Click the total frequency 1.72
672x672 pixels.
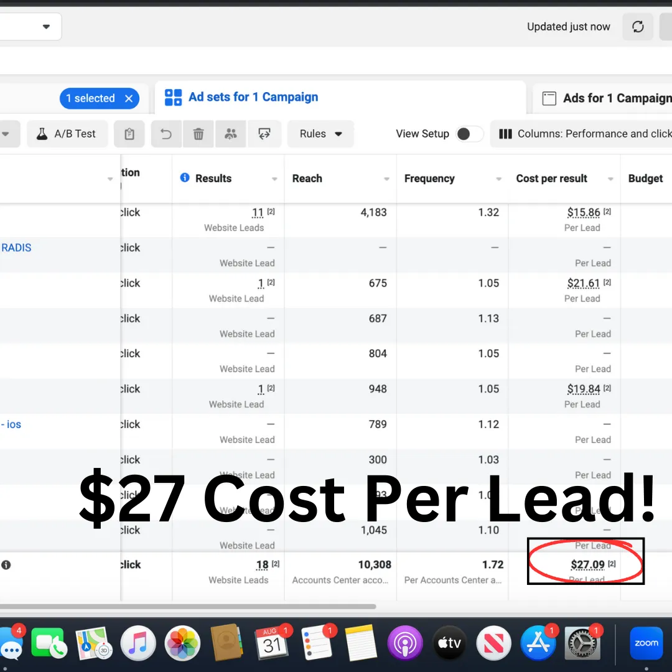[493, 565]
